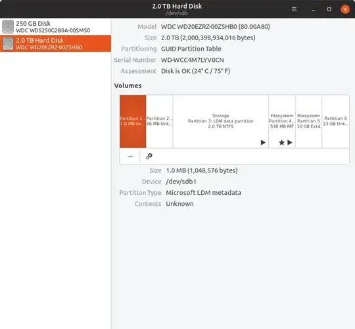Select the Partition 6 23 GB volume block
Image resolution: width=355 pixels, height=329 pixels.
click(335, 122)
